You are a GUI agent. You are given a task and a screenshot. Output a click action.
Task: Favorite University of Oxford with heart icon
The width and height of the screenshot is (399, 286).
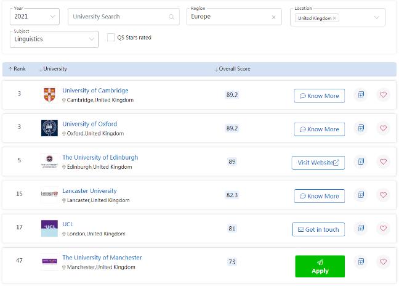383,128
